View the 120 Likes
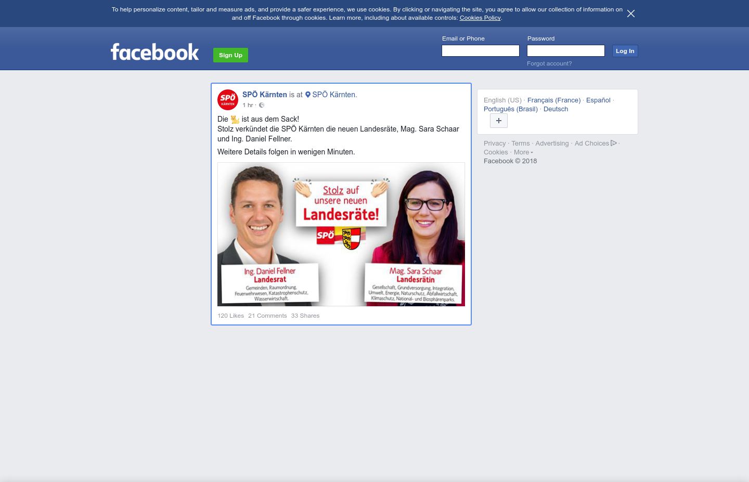Image resolution: width=749 pixels, height=482 pixels. pyautogui.click(x=230, y=316)
